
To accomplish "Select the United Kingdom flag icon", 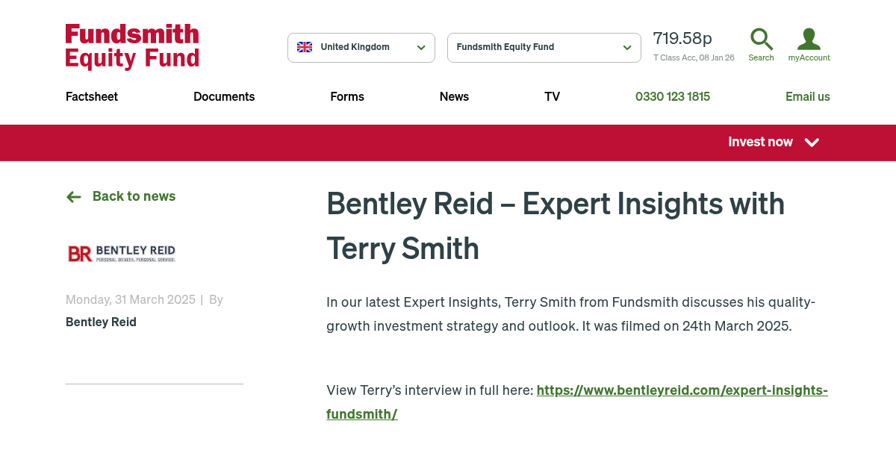I will (x=305, y=46).
